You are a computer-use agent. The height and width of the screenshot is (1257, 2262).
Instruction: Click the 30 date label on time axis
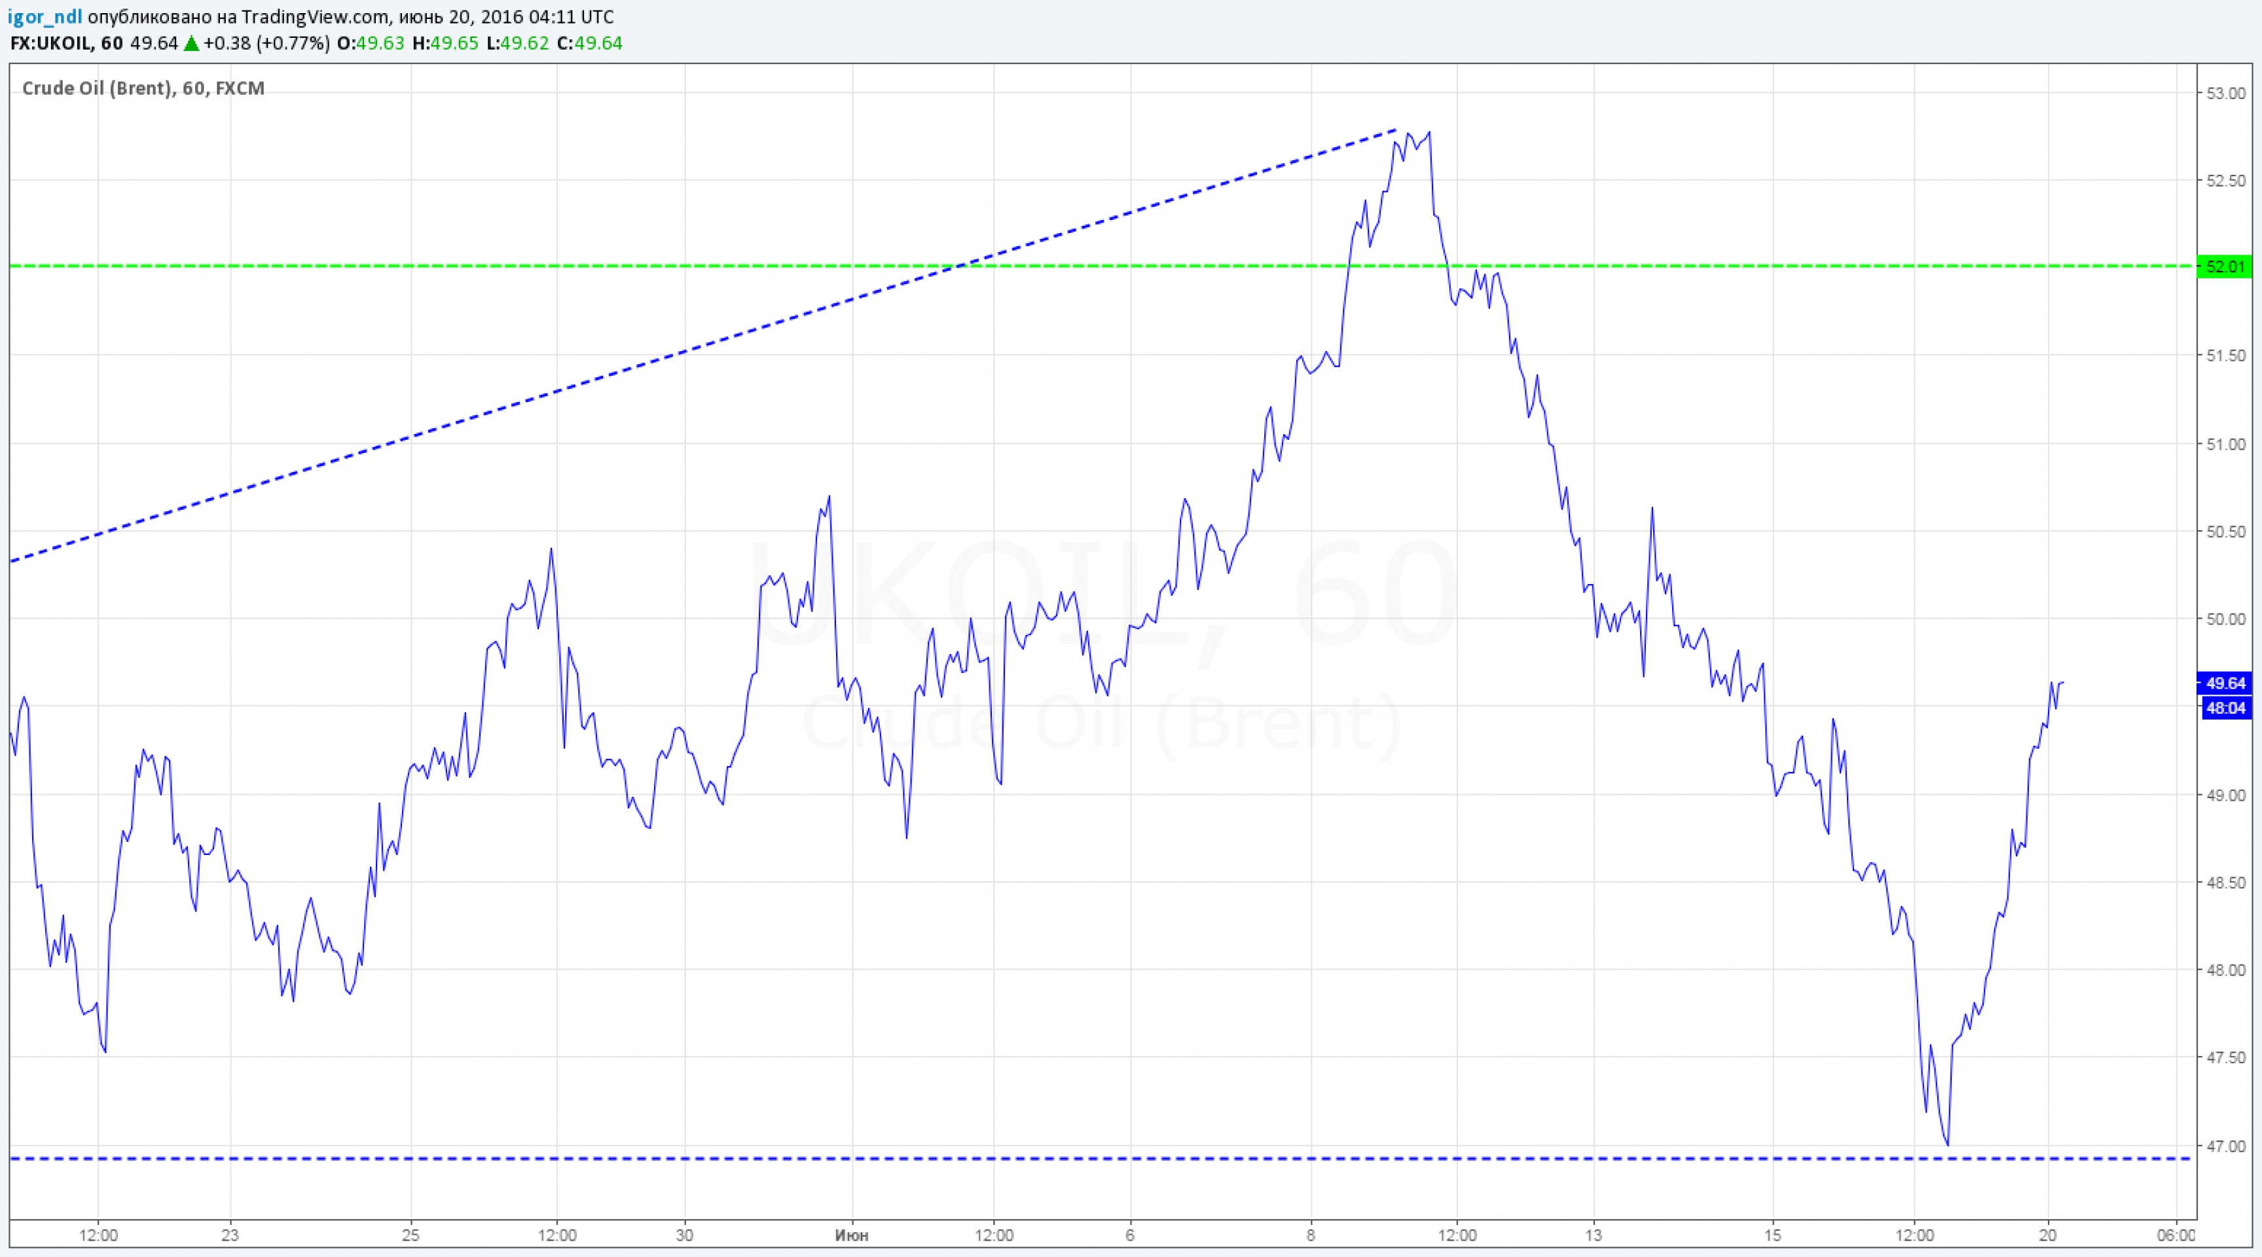(684, 1236)
